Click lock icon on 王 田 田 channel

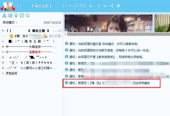coord(3,63)
